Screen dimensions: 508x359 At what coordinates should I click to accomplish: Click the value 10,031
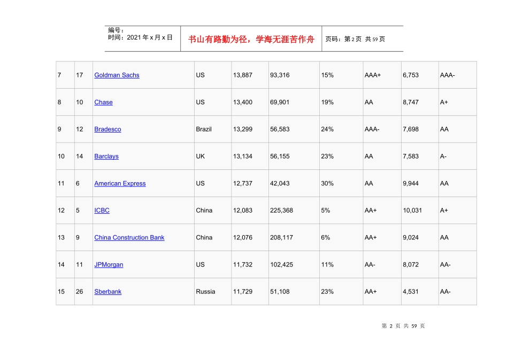(x=412, y=210)
